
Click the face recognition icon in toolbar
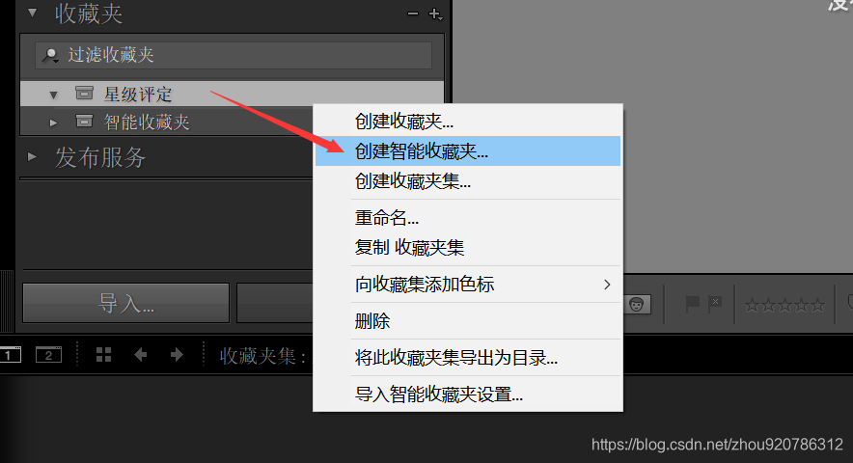coord(637,304)
